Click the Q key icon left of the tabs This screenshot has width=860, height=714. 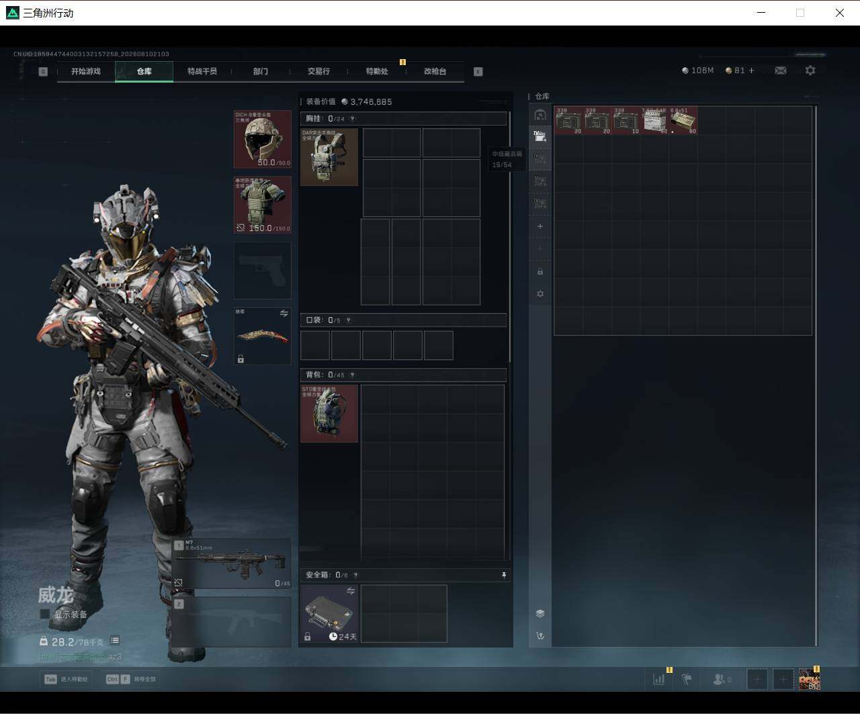point(43,72)
